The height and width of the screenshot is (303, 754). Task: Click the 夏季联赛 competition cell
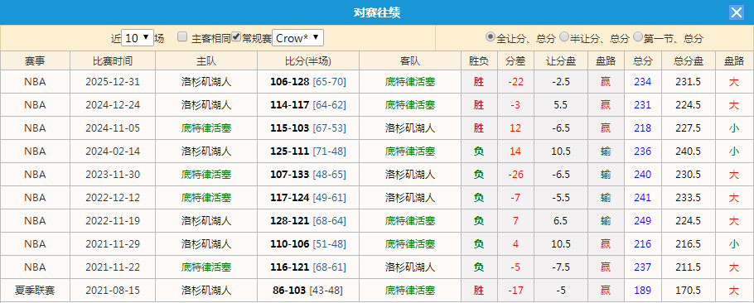point(35,290)
